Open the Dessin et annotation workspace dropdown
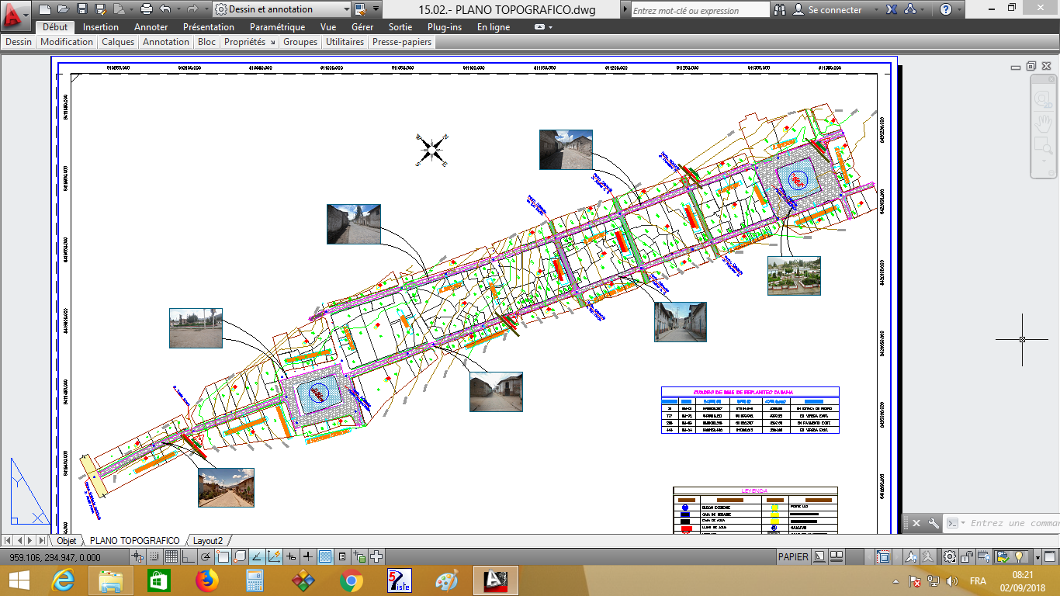 point(346,9)
